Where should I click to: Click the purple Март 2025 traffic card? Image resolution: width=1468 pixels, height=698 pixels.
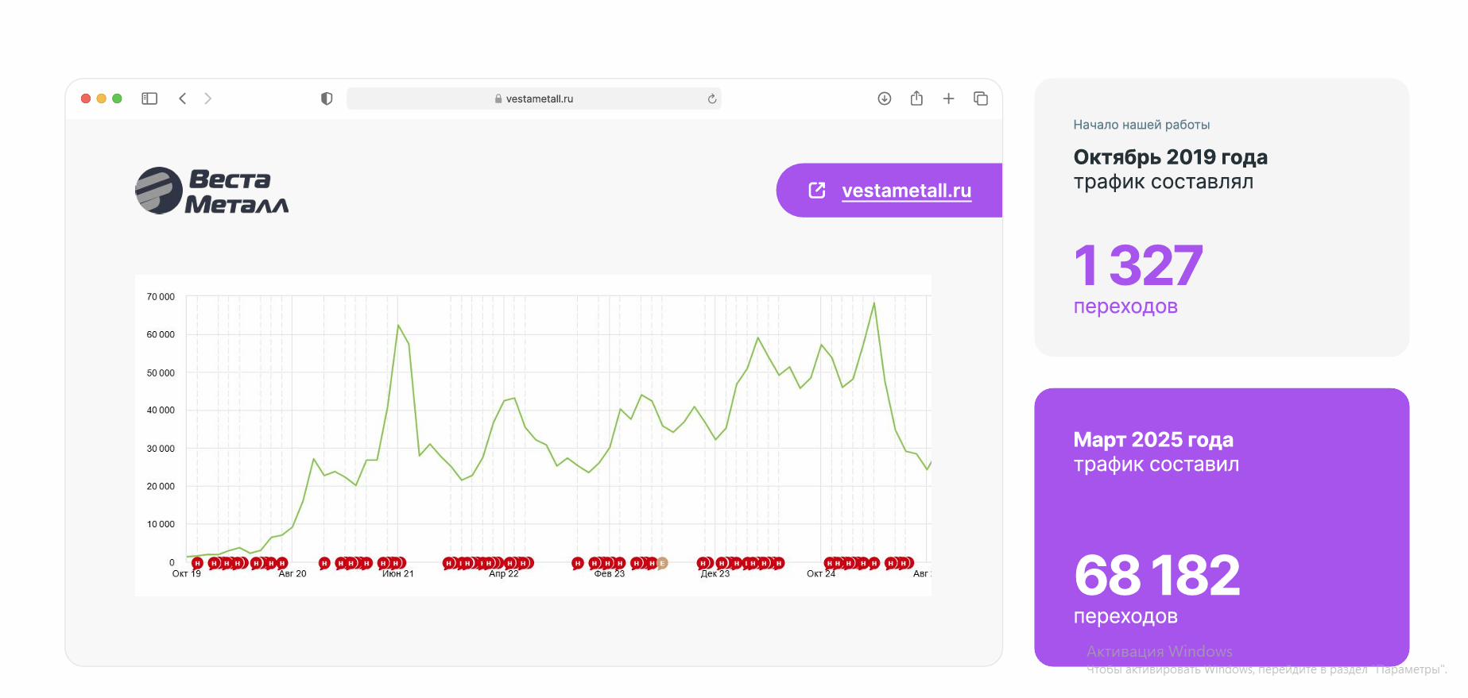[x=1221, y=526]
